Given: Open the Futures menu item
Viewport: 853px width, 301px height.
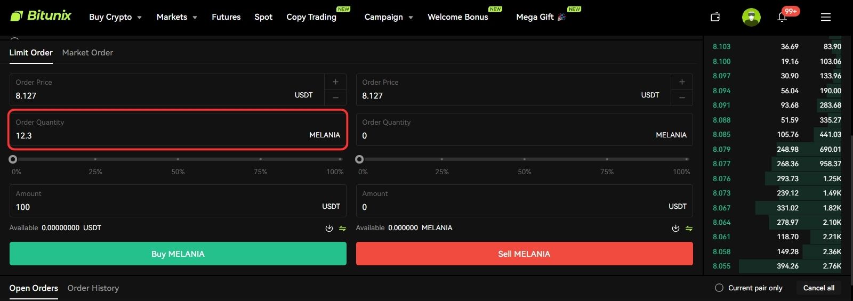Looking at the screenshot, I should [226, 17].
